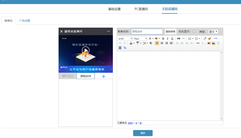The height and width of the screenshot is (138, 241).
Task: Upload multiple images
Action: click(213, 43)
